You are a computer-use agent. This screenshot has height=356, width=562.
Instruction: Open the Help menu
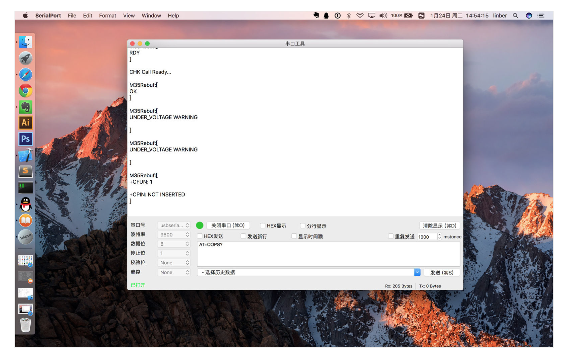point(174,16)
